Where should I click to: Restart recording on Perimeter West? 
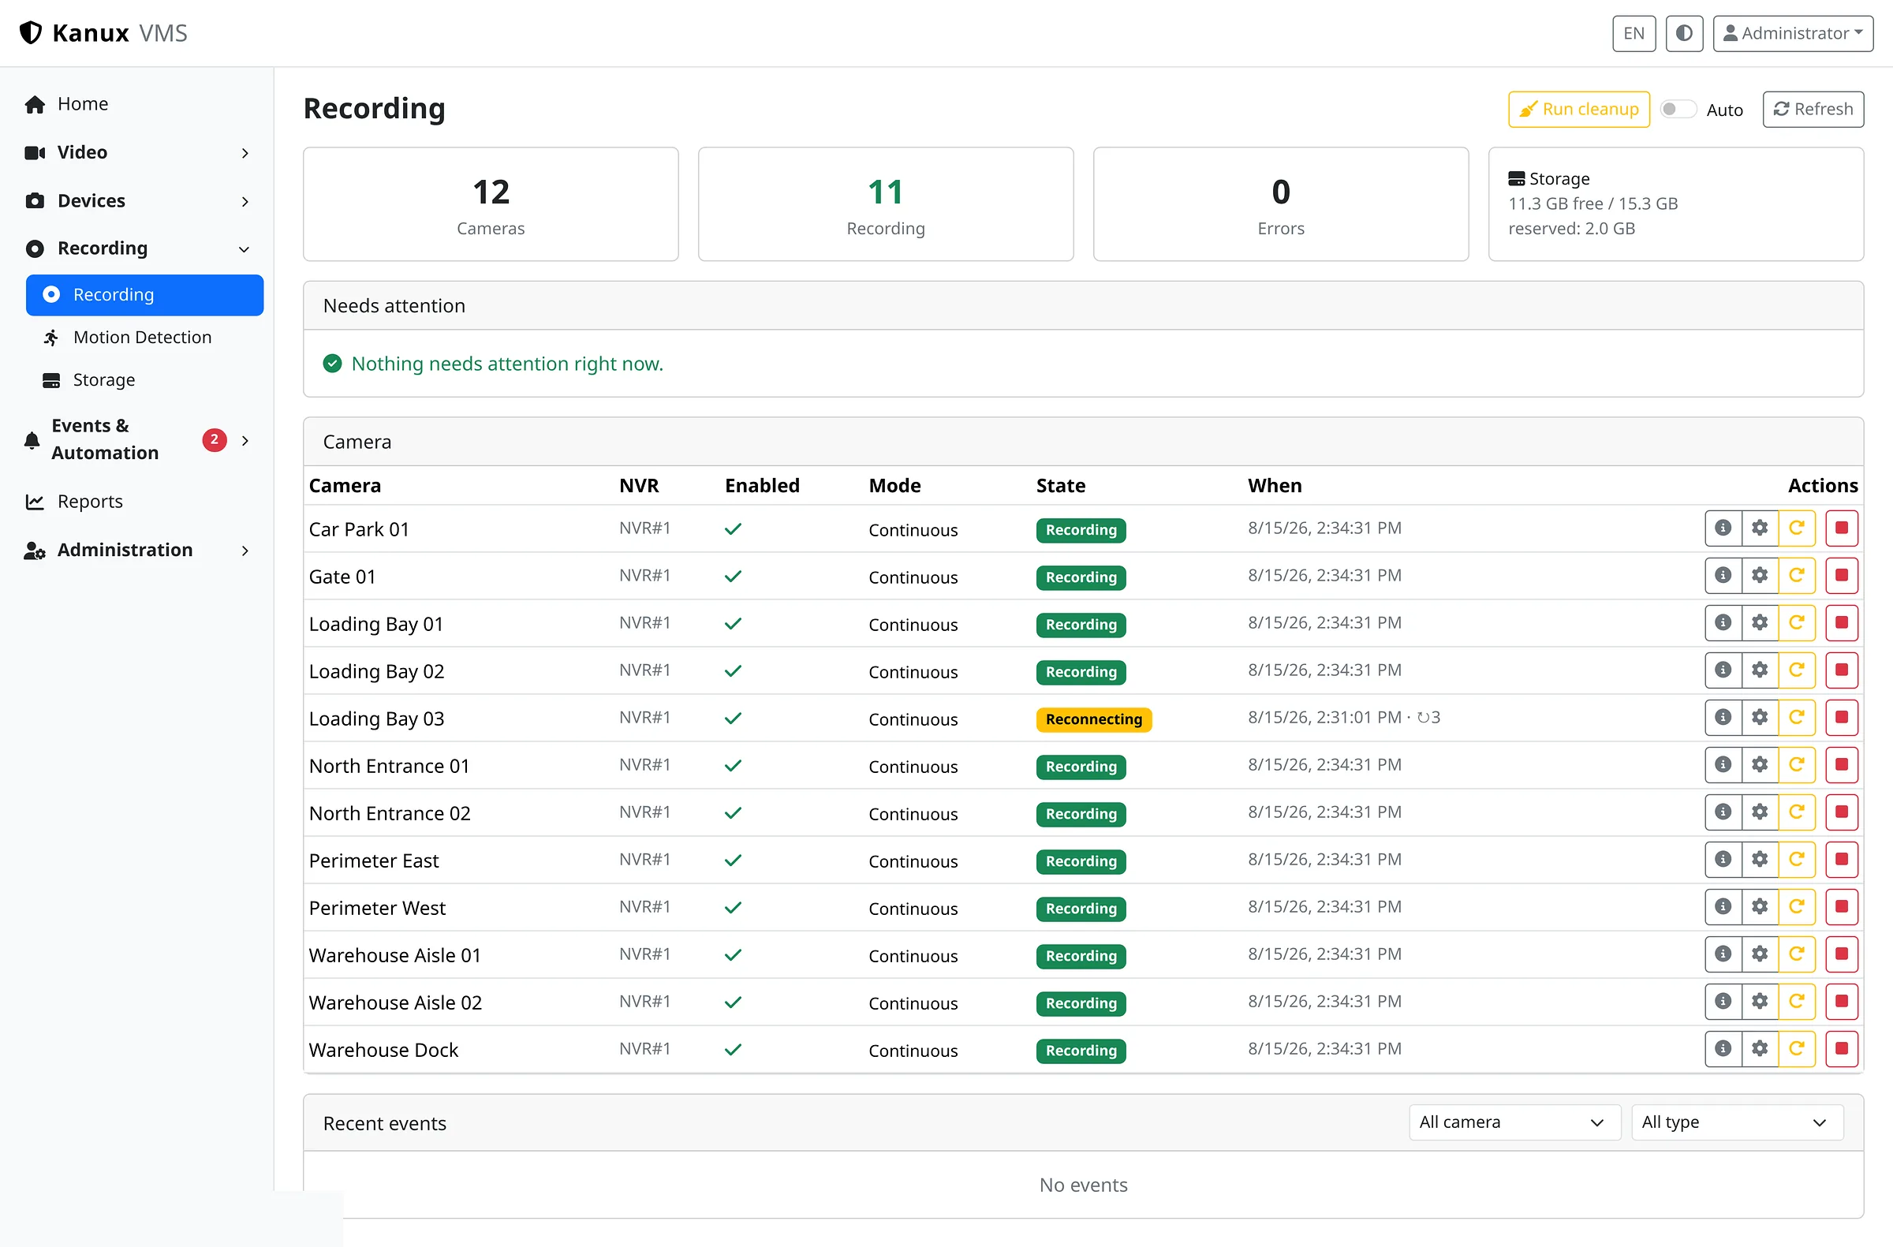click(x=1796, y=906)
